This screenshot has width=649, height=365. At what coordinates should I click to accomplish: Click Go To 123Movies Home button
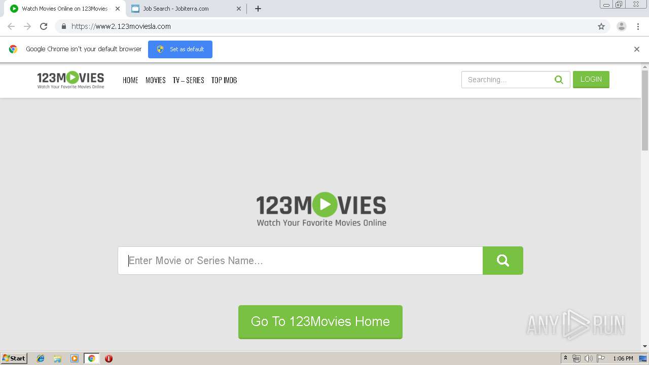click(320, 322)
